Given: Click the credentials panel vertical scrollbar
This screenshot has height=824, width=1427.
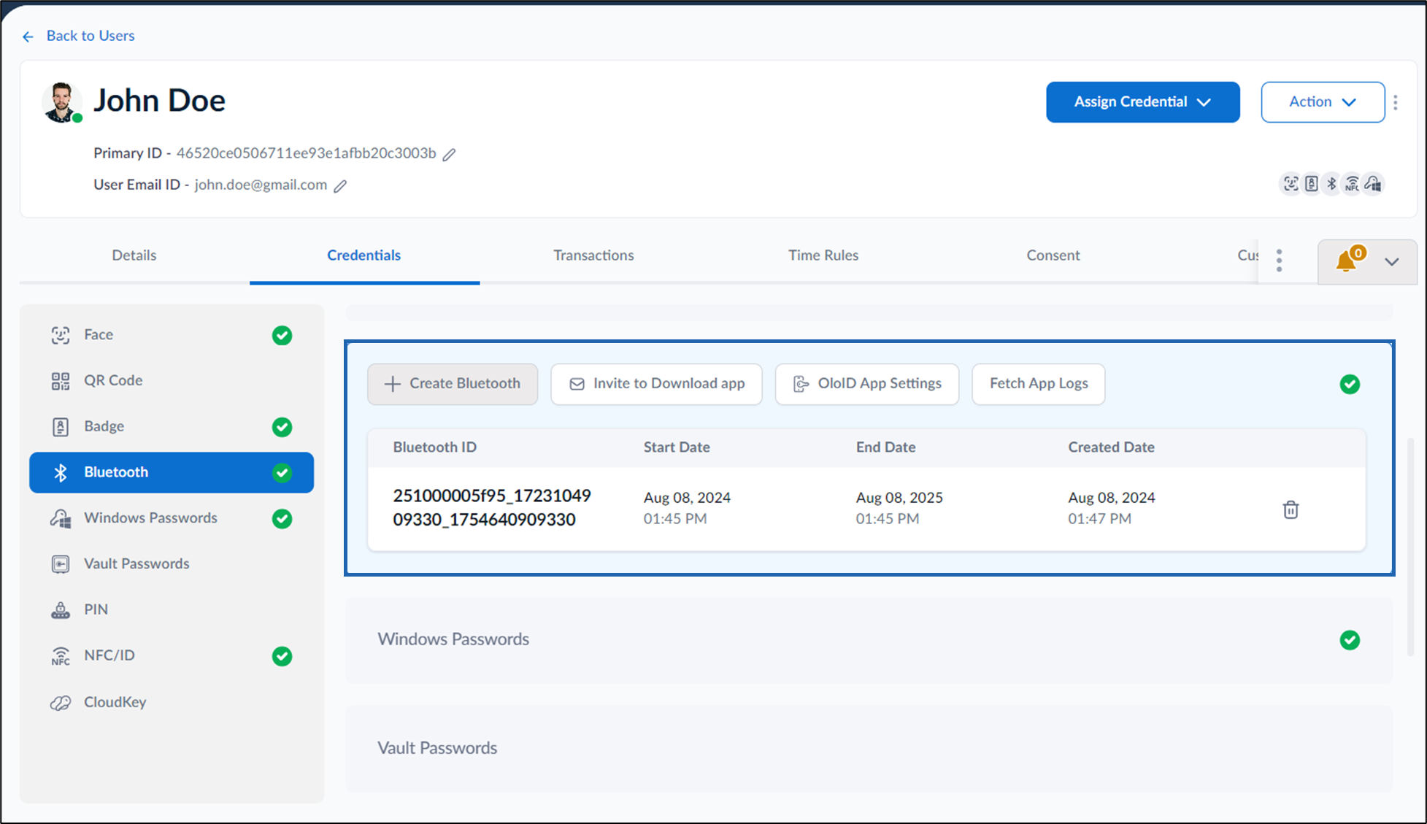Looking at the screenshot, I should pyautogui.click(x=1410, y=547).
